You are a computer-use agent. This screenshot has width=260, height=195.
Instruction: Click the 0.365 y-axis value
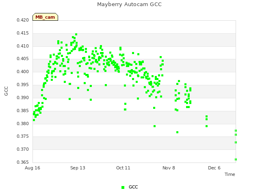click(x=23, y=162)
